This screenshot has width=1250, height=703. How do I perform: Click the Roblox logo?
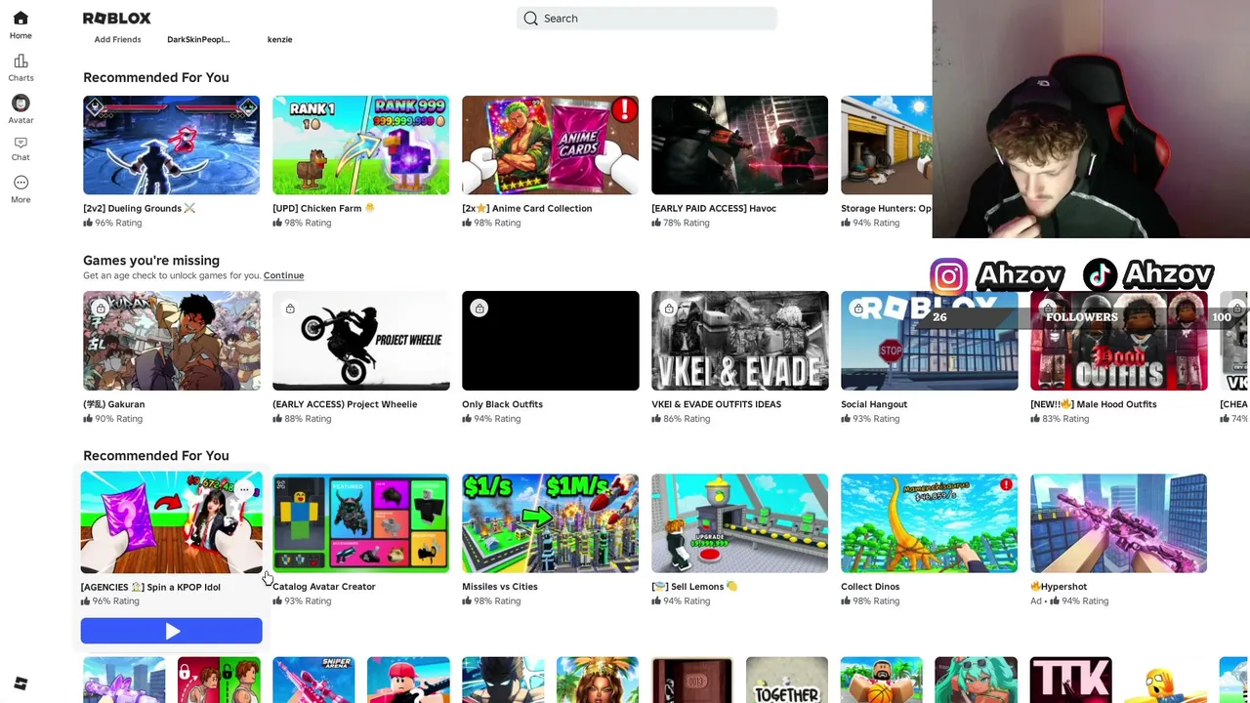click(116, 19)
